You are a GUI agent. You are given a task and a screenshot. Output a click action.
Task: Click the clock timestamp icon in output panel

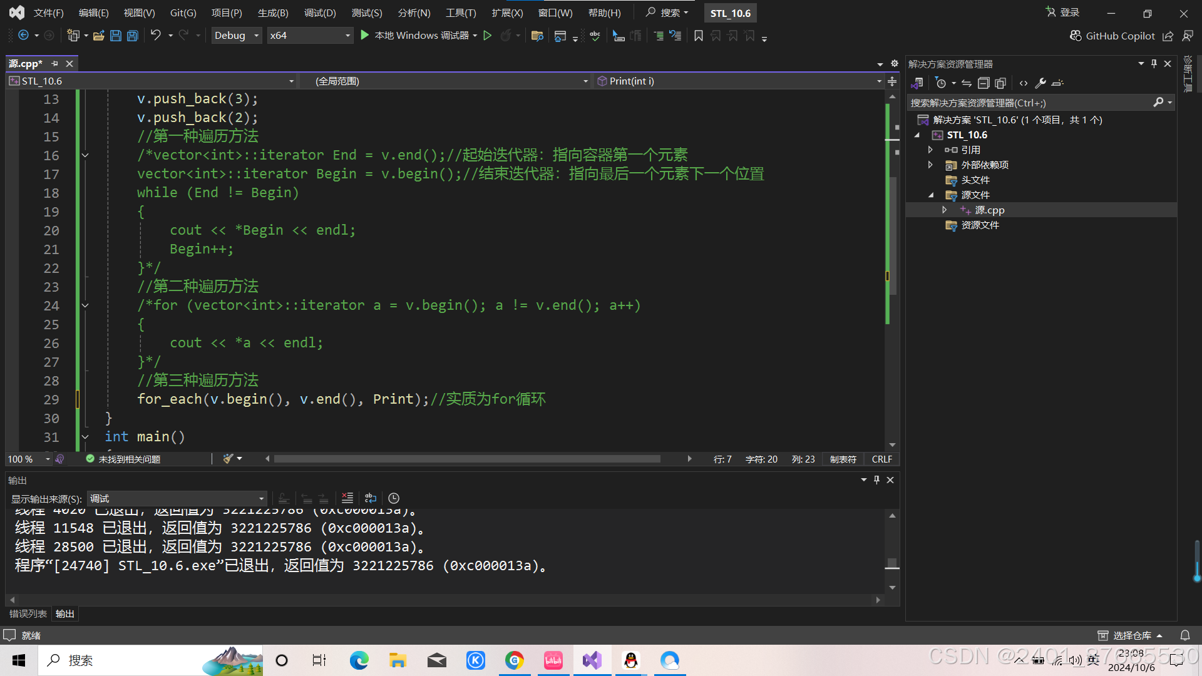(394, 498)
